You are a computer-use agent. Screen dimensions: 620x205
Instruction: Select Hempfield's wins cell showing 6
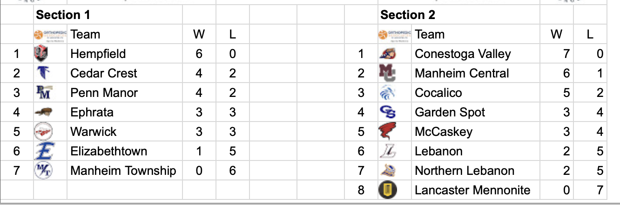pyautogui.click(x=199, y=54)
